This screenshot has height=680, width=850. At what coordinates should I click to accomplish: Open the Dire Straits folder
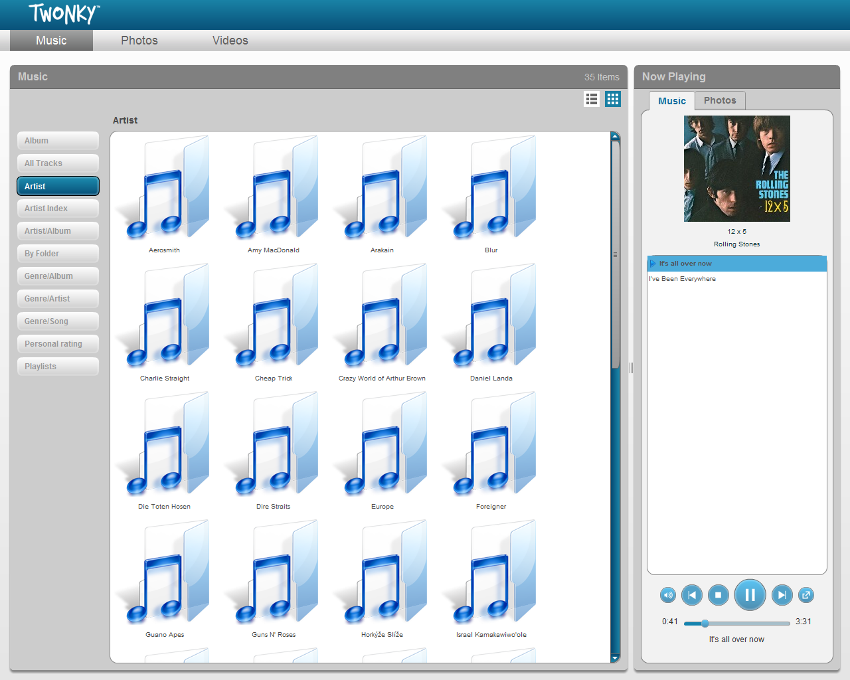(274, 450)
